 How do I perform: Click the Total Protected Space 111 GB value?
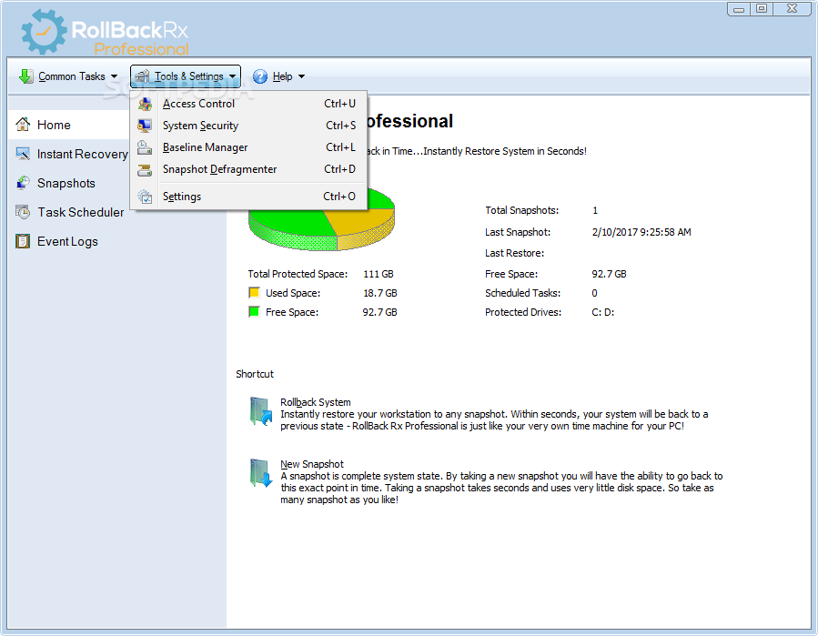pyautogui.click(x=379, y=274)
